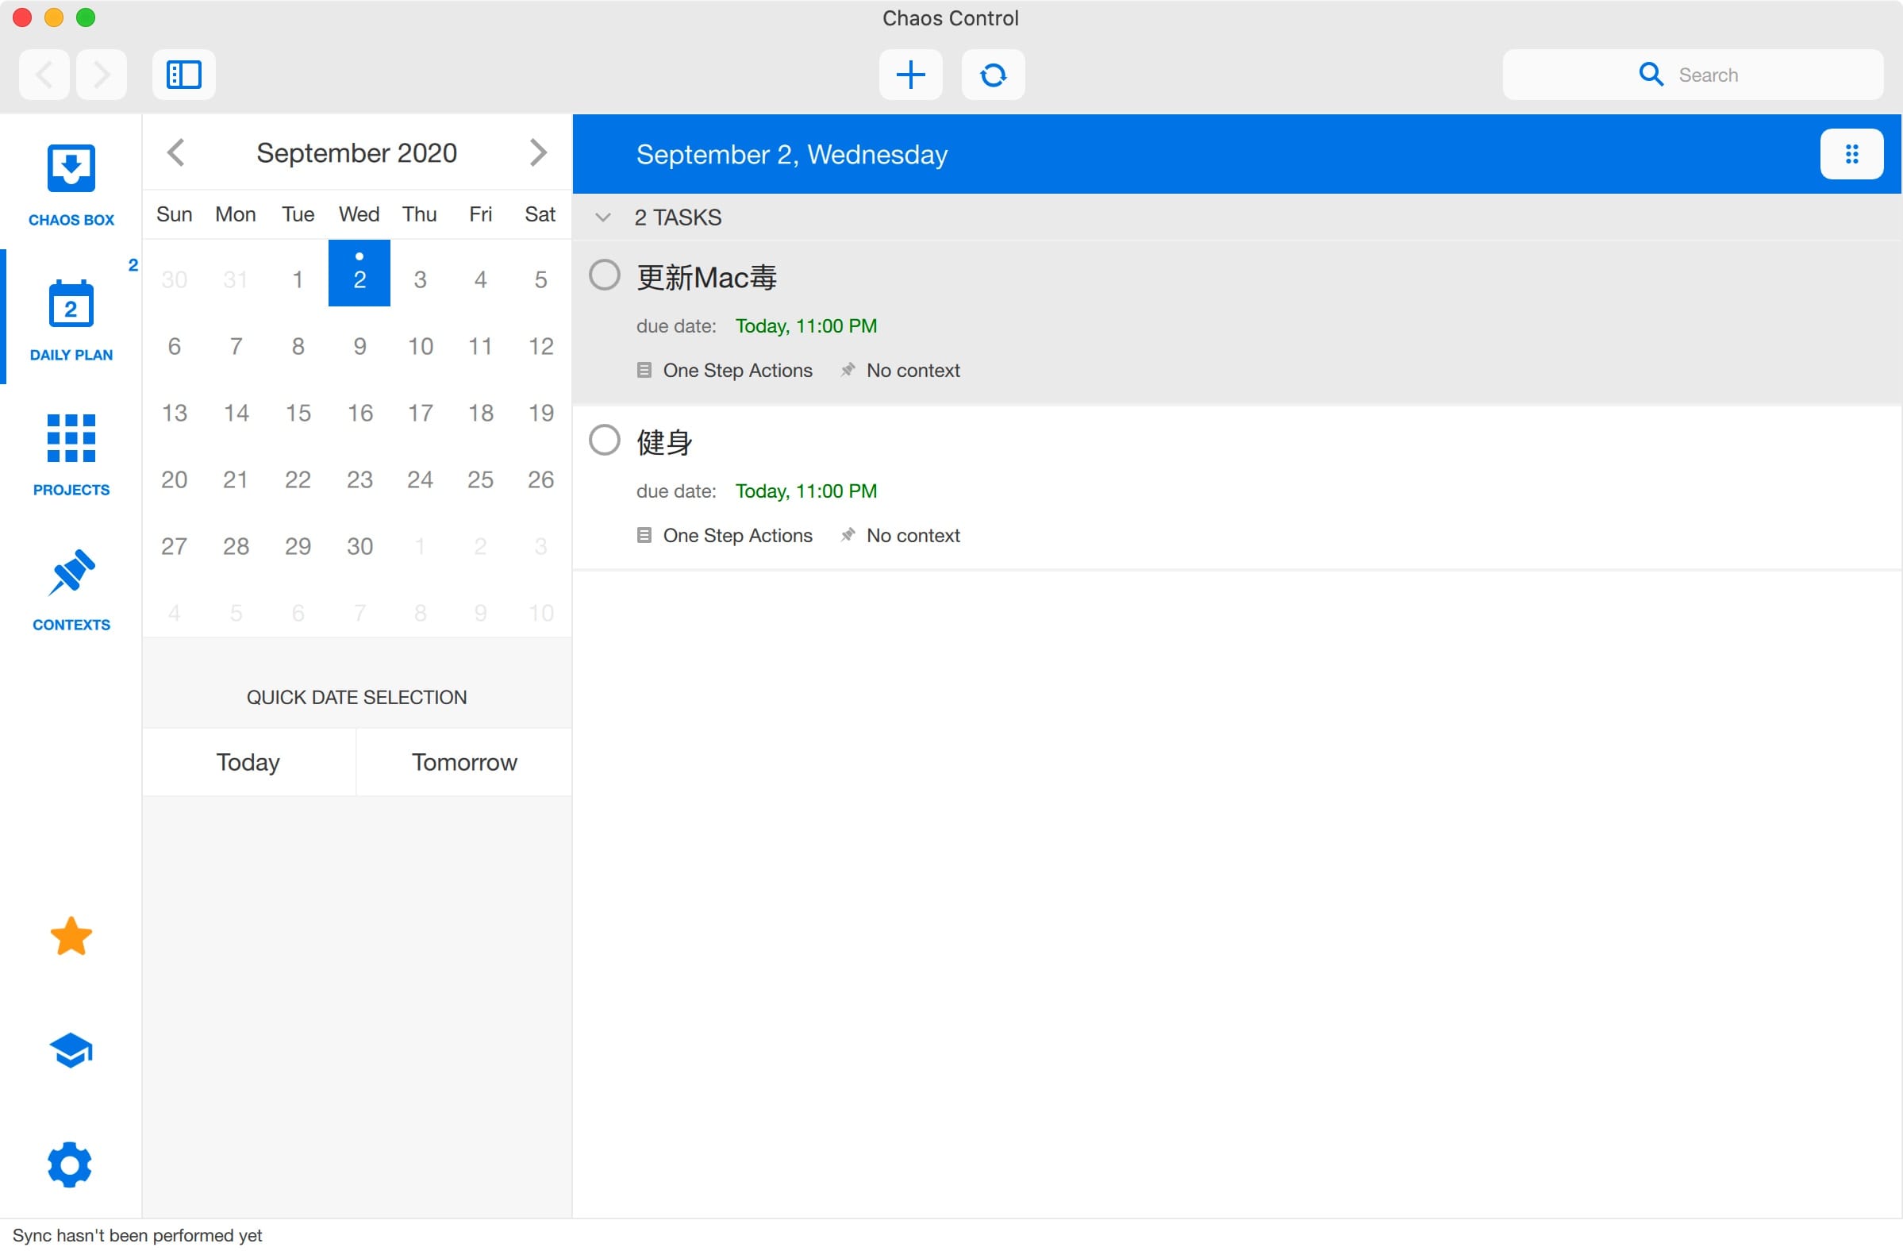The image size is (1903, 1251).
Task: Toggle the sidebar panel layout button
Action: [x=183, y=75]
